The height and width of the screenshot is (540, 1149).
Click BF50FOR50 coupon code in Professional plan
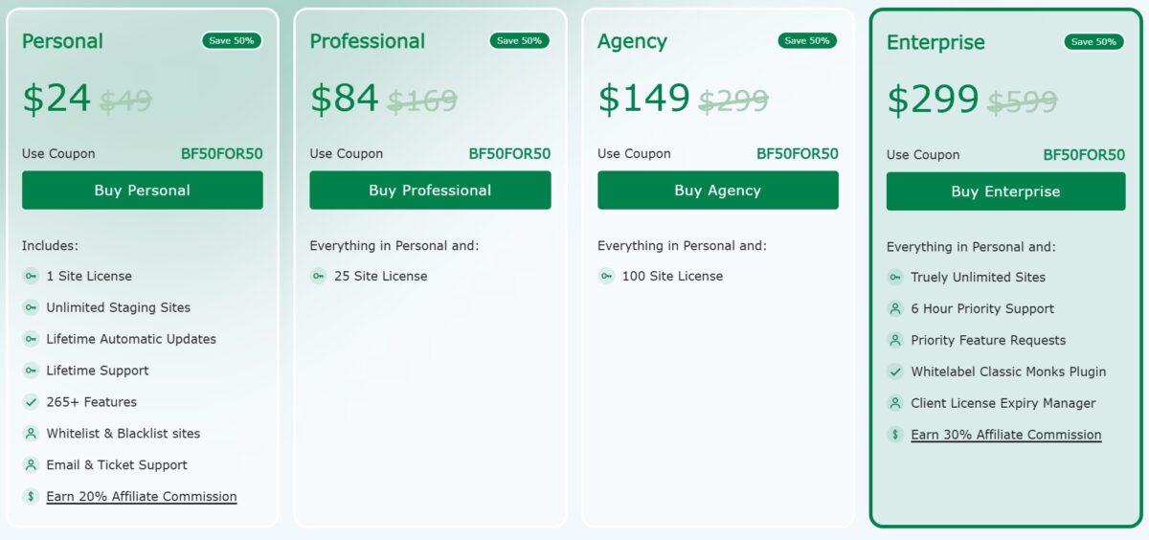click(509, 153)
